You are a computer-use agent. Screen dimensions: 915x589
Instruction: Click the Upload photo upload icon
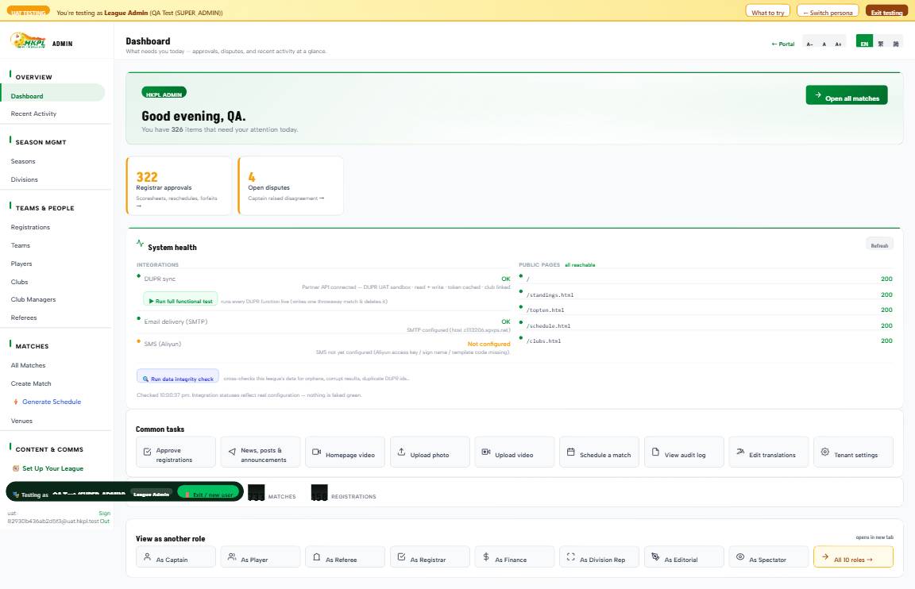click(x=401, y=452)
